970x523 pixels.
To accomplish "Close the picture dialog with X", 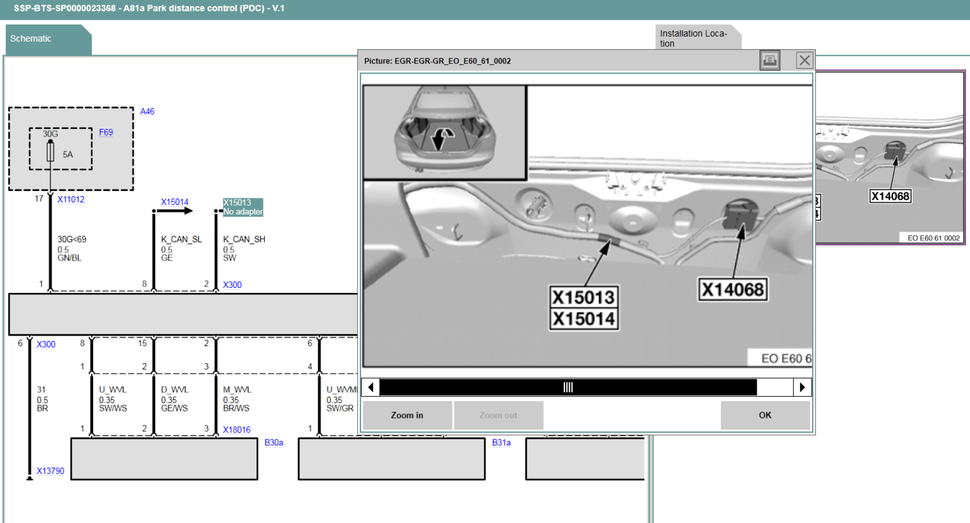I will point(804,60).
